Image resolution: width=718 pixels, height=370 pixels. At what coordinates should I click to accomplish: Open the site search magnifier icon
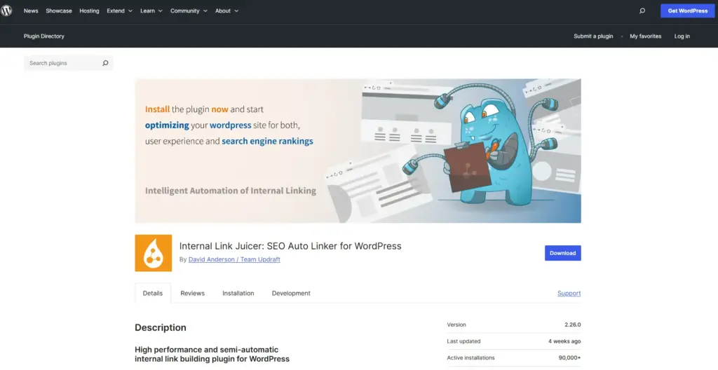642,11
